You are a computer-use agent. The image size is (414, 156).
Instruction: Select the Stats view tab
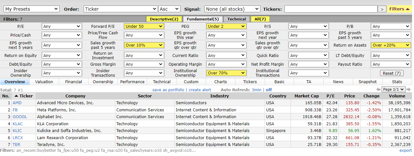point(397,82)
